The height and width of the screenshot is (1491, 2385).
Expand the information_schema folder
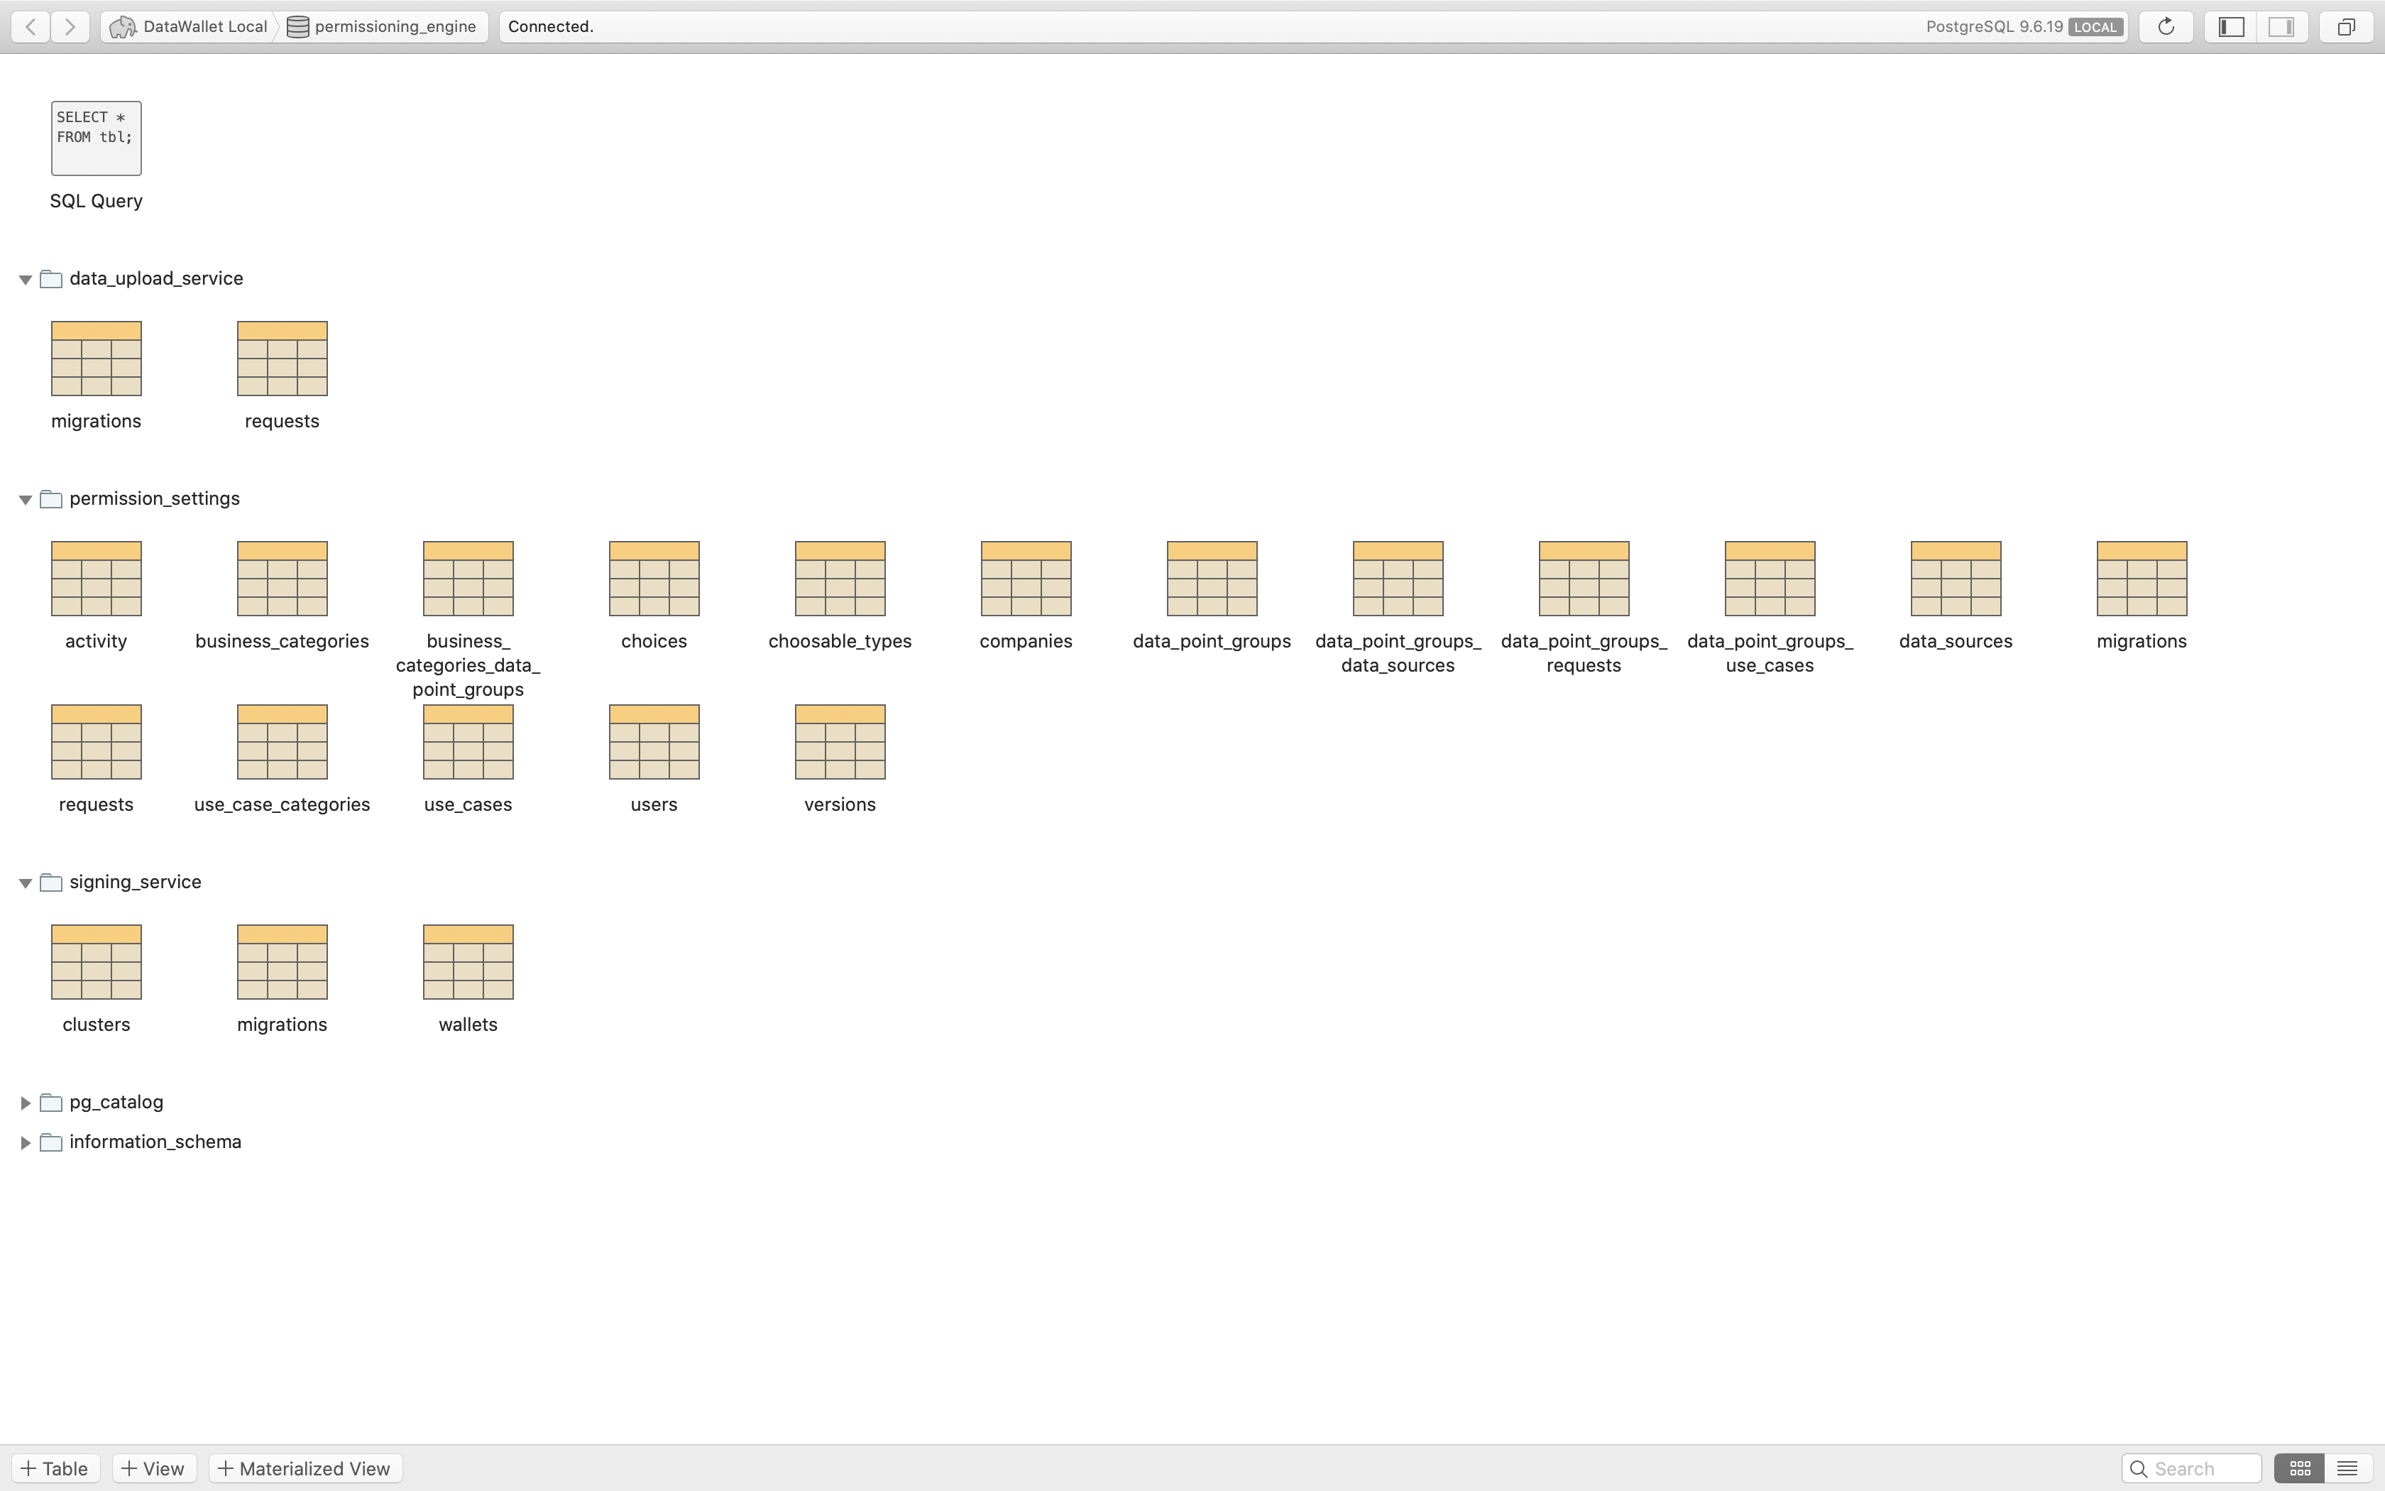26,1142
